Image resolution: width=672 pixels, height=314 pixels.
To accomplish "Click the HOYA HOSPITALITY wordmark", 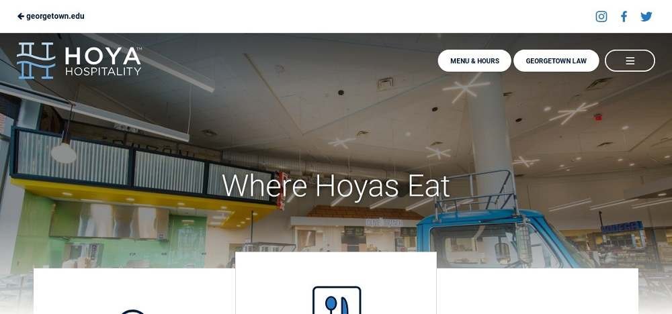I will 103,62.
